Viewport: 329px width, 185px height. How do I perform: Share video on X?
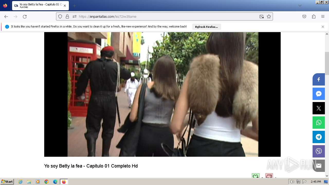[x=319, y=108]
